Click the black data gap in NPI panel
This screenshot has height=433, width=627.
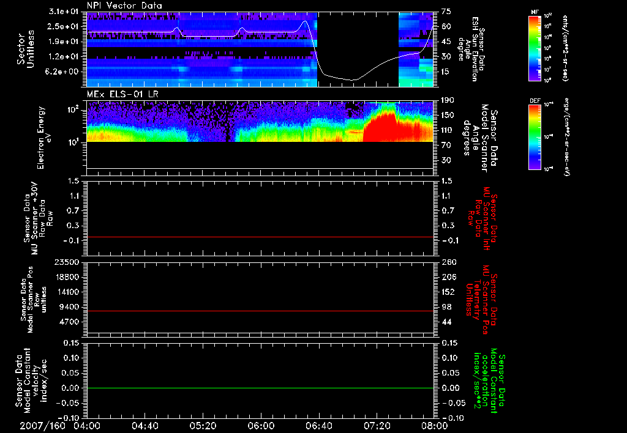click(x=358, y=49)
